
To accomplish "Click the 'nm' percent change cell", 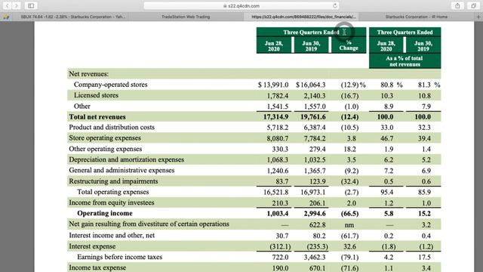I will (x=349, y=225).
